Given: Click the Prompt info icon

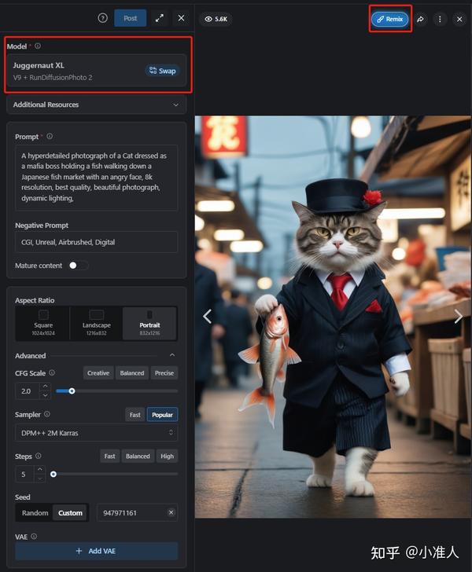Looking at the screenshot, I should coord(50,136).
